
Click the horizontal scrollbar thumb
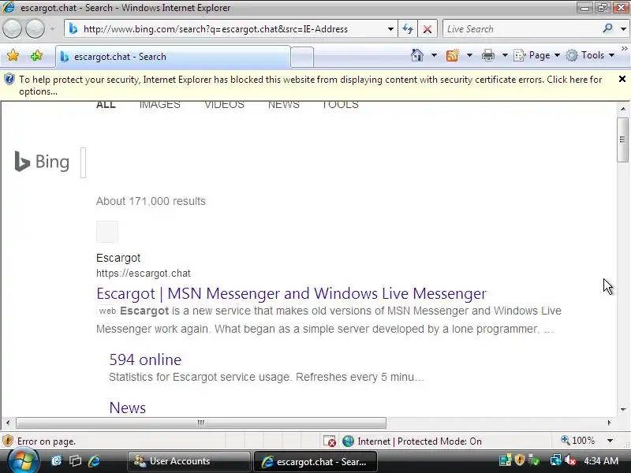[x=201, y=423]
